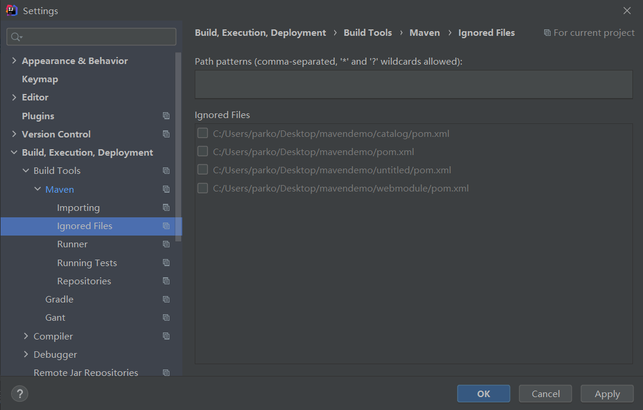Viewport: 643px width, 410px height.
Task: Click the project-level icon beside Repositories
Action: tap(166, 281)
